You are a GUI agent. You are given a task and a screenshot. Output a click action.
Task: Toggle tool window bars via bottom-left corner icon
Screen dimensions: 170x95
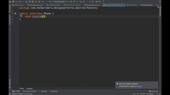coord(10,94)
